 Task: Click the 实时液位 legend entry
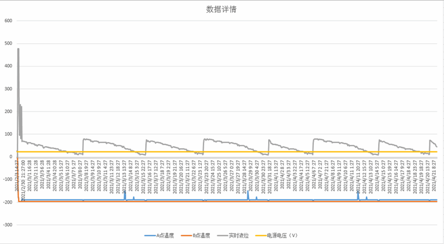pos(233,235)
